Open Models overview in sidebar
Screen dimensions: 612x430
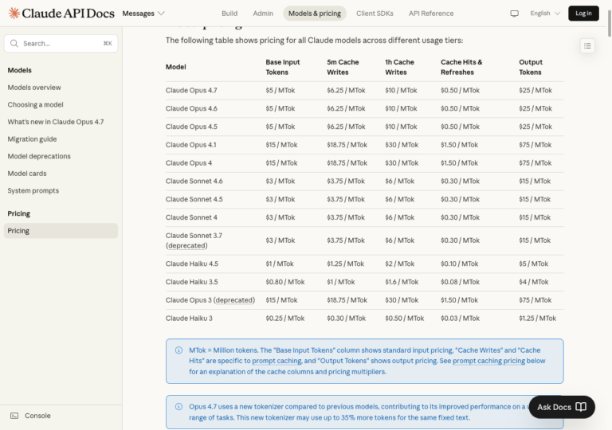34,88
